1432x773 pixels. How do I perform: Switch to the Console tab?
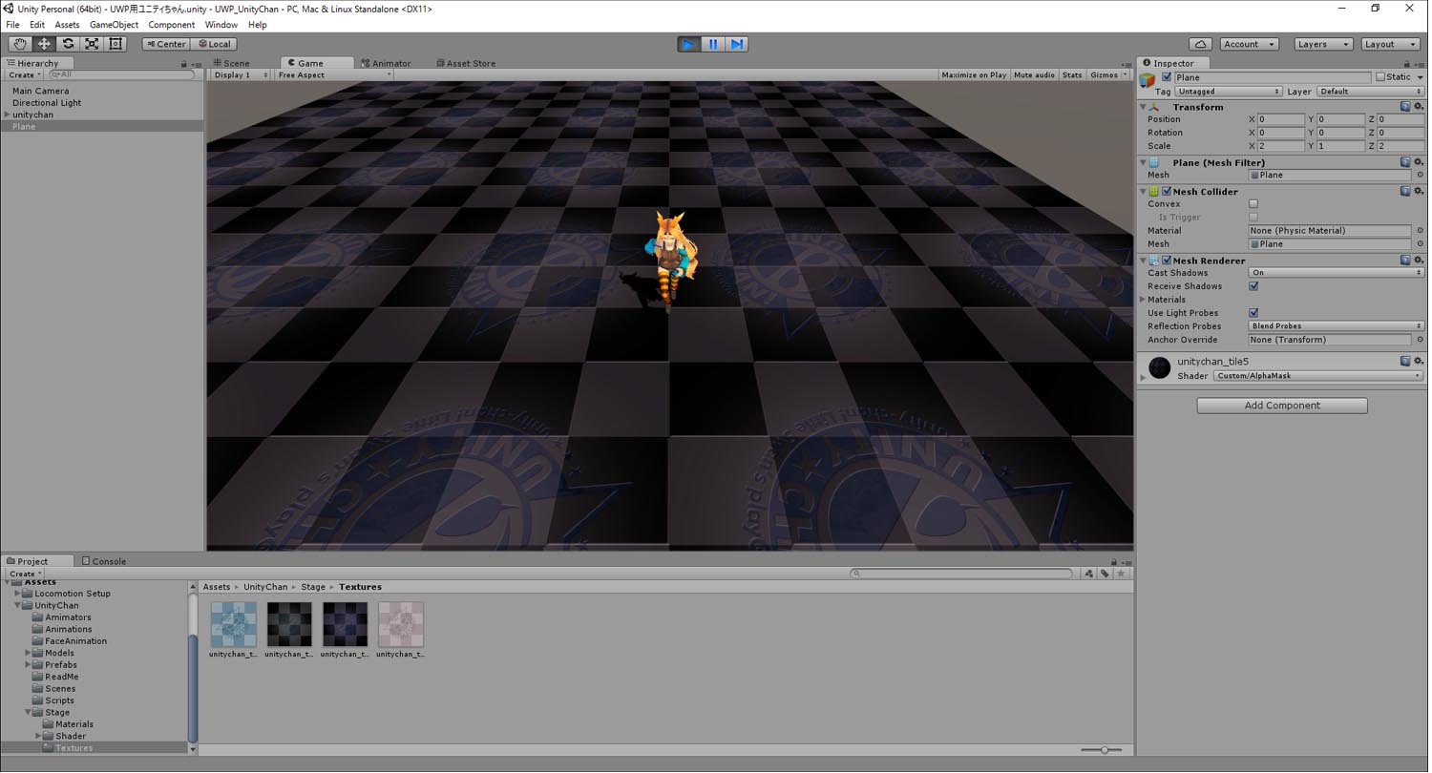(104, 561)
